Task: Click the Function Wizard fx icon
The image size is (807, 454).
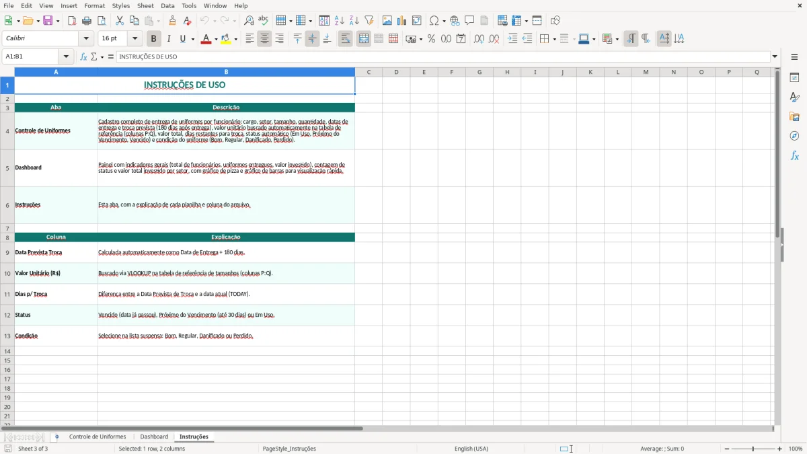Action: click(x=83, y=57)
